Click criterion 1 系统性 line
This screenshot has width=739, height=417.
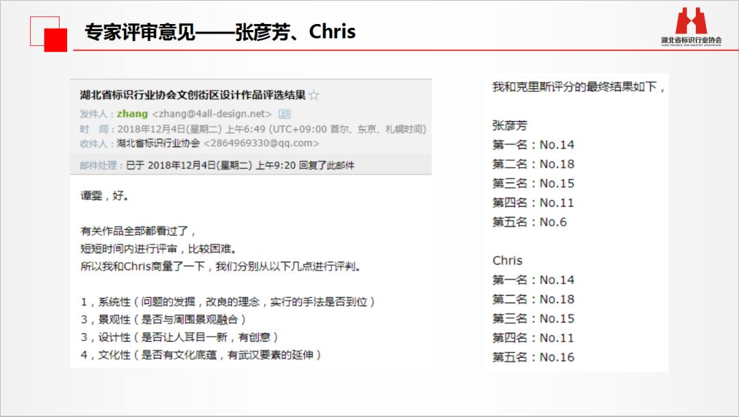pos(228,301)
